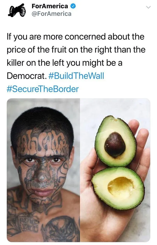Click the "killer on the left" line
This screenshot has height=245, width=157.
pyautogui.click(x=64, y=63)
